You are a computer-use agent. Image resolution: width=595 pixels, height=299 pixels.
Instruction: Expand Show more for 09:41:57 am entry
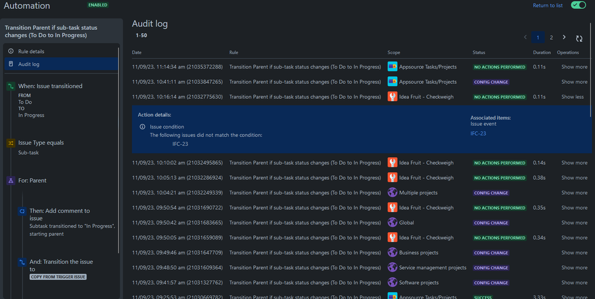click(x=574, y=282)
